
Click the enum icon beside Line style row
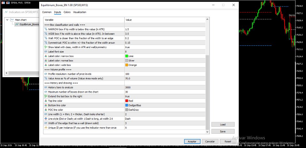click(46, 119)
